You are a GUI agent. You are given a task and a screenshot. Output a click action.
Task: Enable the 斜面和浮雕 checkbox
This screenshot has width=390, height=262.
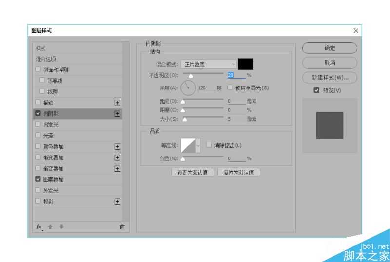click(39, 70)
